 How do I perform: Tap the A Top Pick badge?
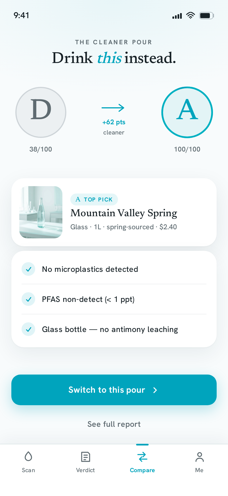94,199
